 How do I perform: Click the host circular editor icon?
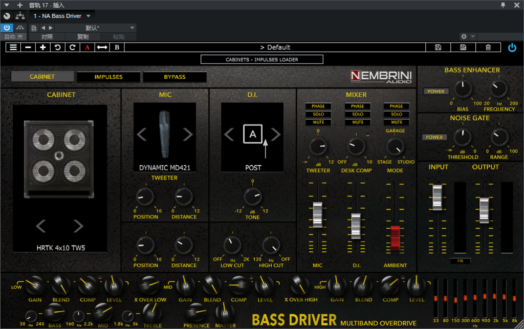click(7, 16)
